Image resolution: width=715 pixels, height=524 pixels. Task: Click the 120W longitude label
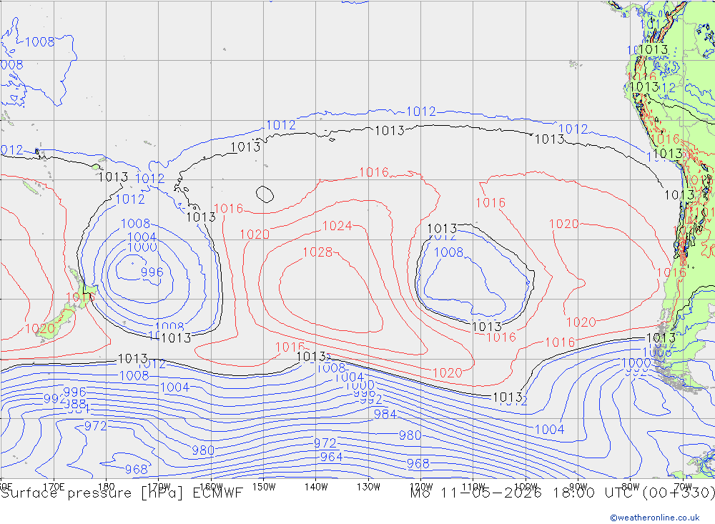421,487
